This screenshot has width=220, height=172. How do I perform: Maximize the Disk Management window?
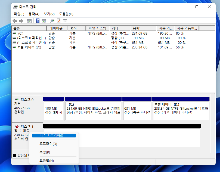click(197, 7)
